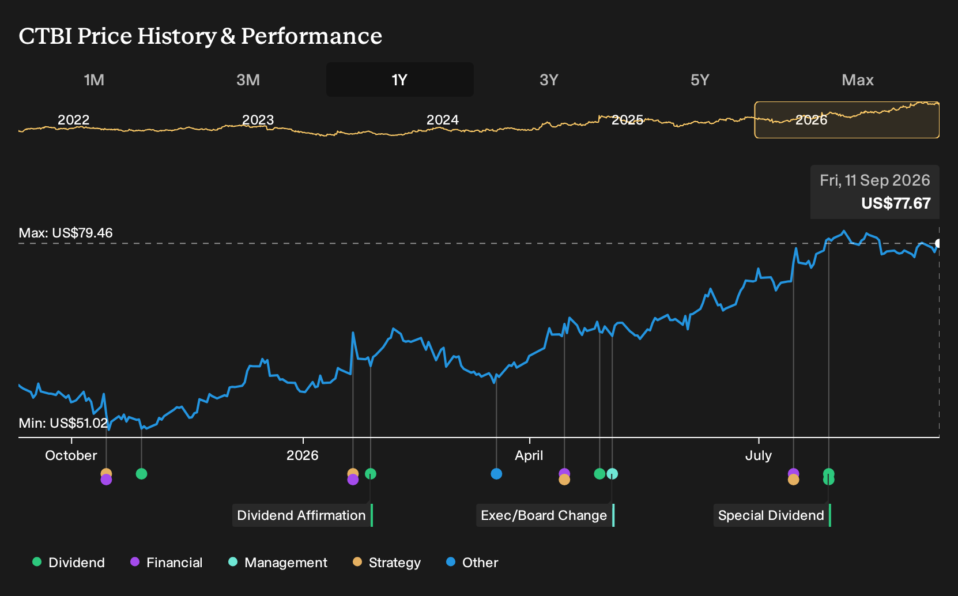The image size is (958, 596).
Task: Click the green Dividend Affirmation event dot
Action: [x=371, y=474]
